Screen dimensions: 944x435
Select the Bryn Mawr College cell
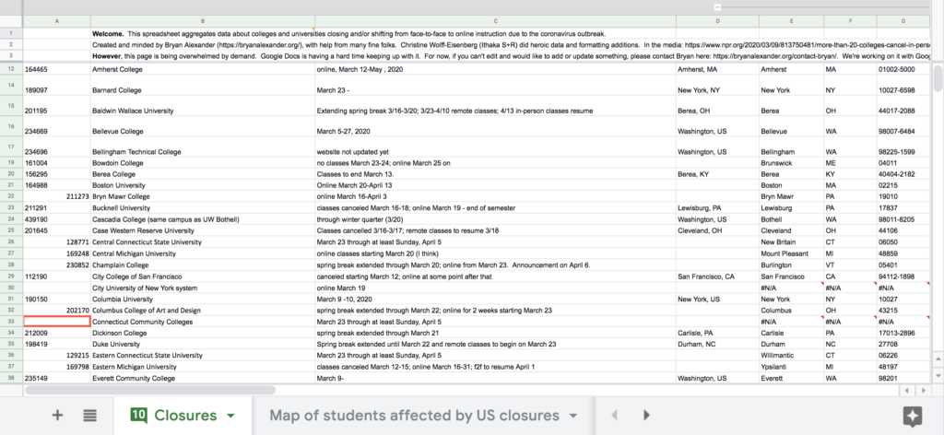click(x=202, y=196)
